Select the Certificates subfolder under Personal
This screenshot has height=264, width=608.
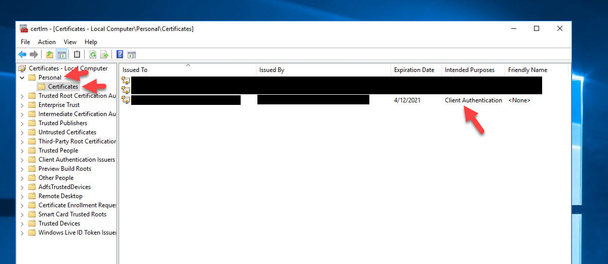(x=63, y=87)
